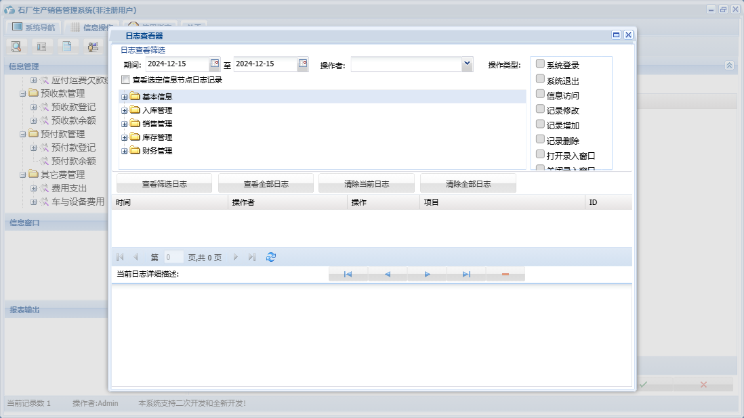Maximize the 日志查看器 dialog
Screen dimensions: 744x418
point(617,35)
